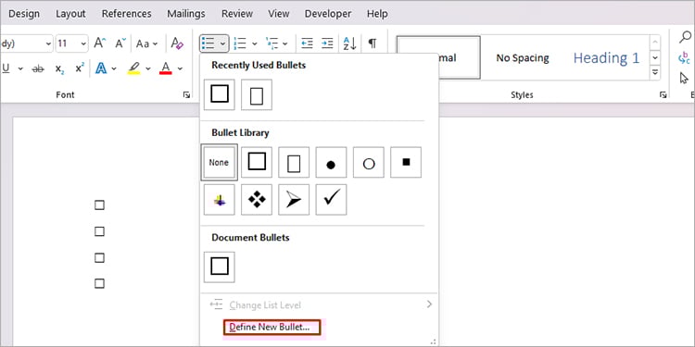Choose tall rectangle bullet in Bullet Library
Viewport: 695px width, 347px height.
294,163
